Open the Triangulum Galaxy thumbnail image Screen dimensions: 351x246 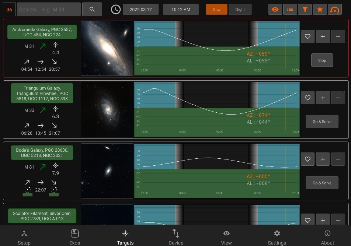coord(107,110)
